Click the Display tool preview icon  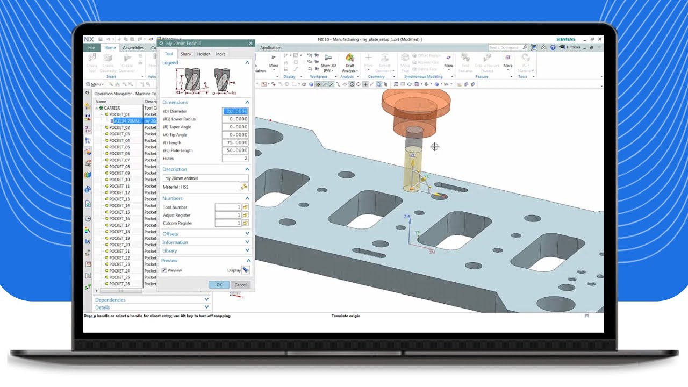click(246, 270)
